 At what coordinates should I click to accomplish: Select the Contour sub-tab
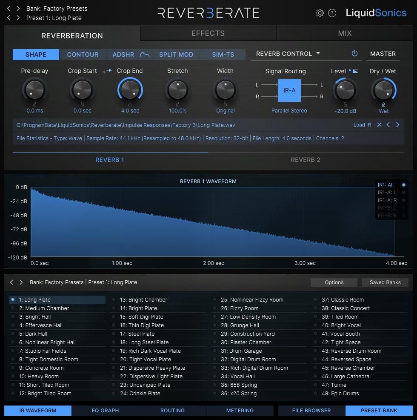pyautogui.click(x=83, y=55)
